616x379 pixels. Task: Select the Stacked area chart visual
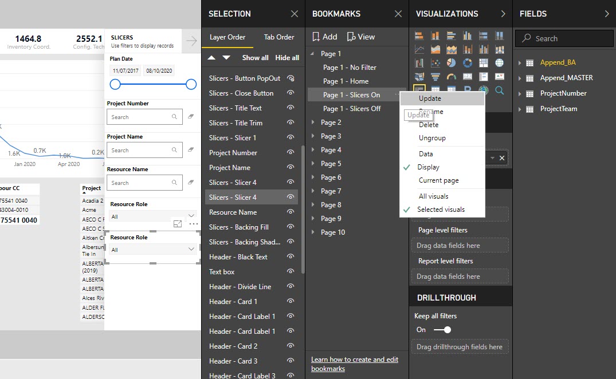pos(452,49)
